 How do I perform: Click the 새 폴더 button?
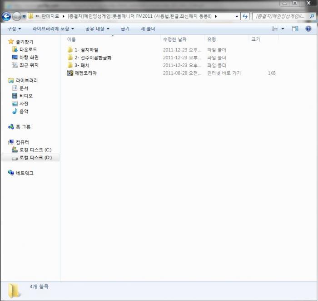(148, 29)
